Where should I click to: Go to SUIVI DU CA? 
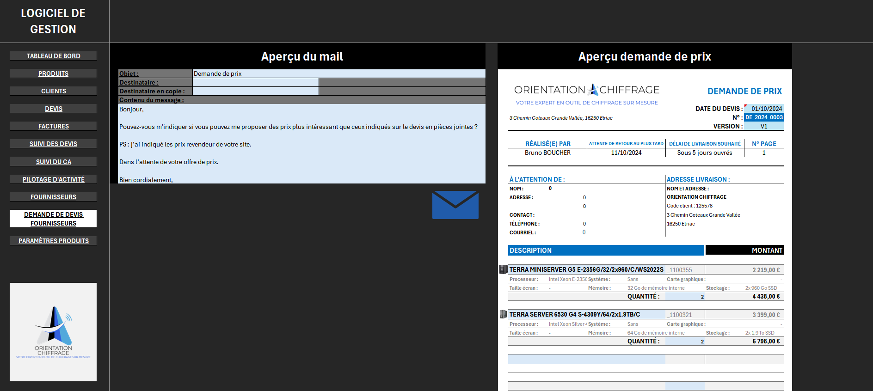pos(53,162)
